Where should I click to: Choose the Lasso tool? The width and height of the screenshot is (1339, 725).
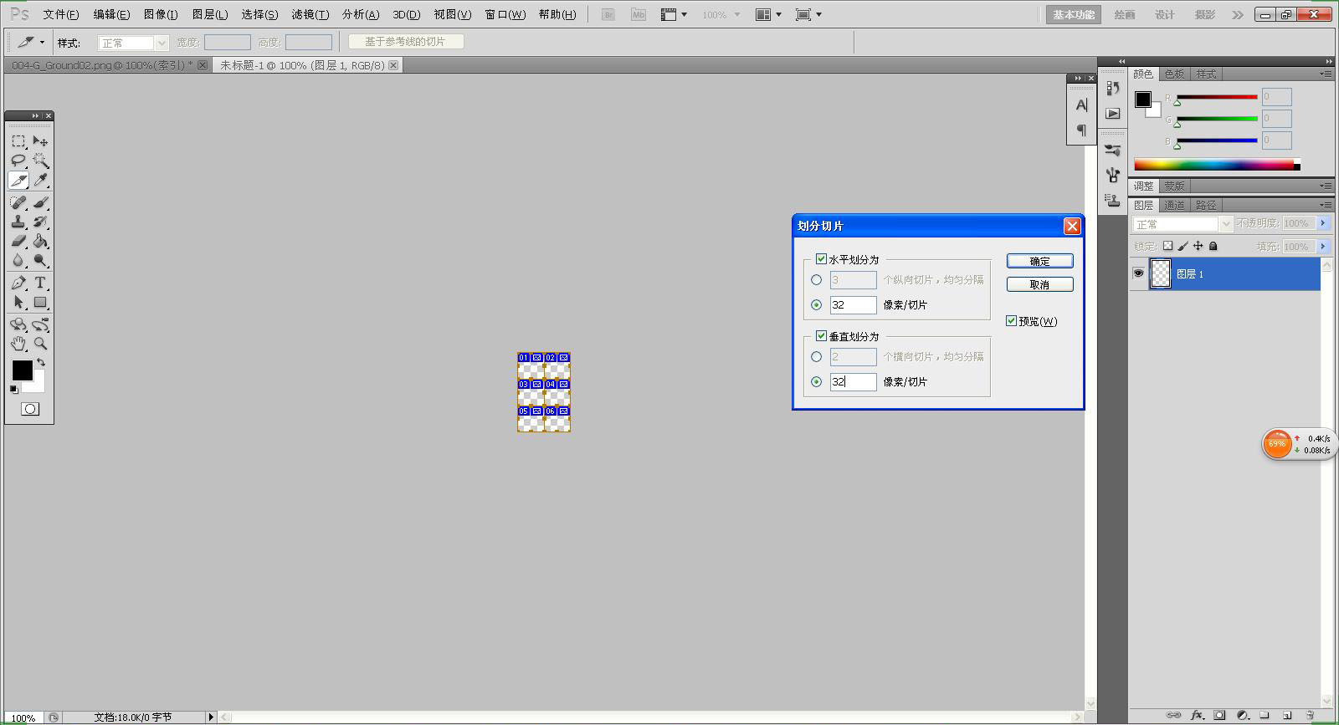click(x=18, y=161)
